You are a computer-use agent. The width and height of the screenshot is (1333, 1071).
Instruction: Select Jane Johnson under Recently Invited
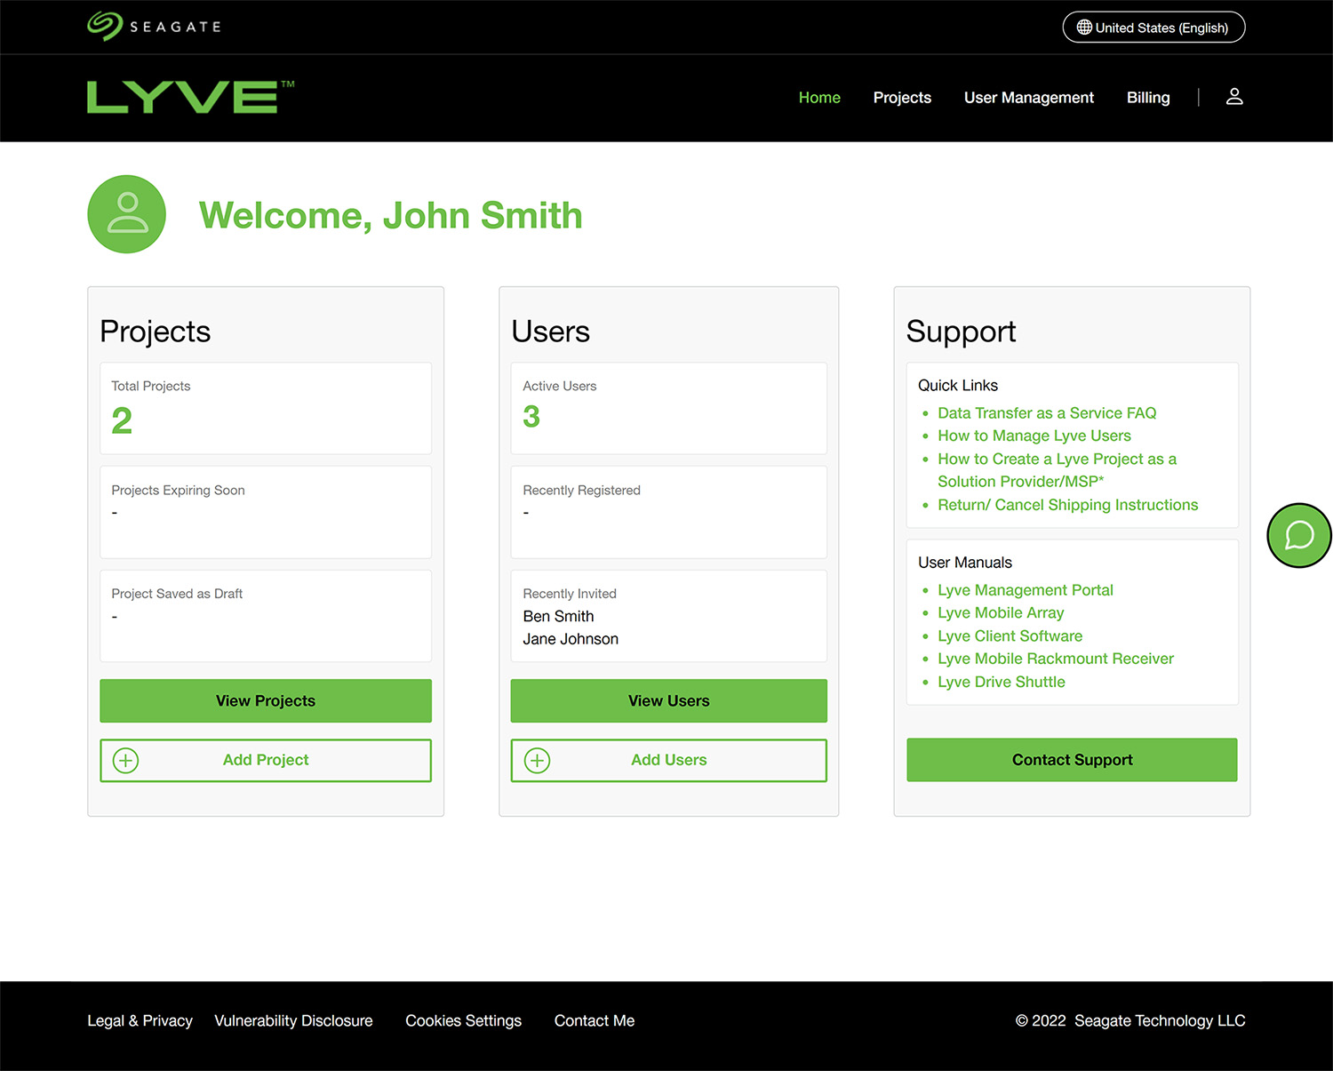pos(571,639)
